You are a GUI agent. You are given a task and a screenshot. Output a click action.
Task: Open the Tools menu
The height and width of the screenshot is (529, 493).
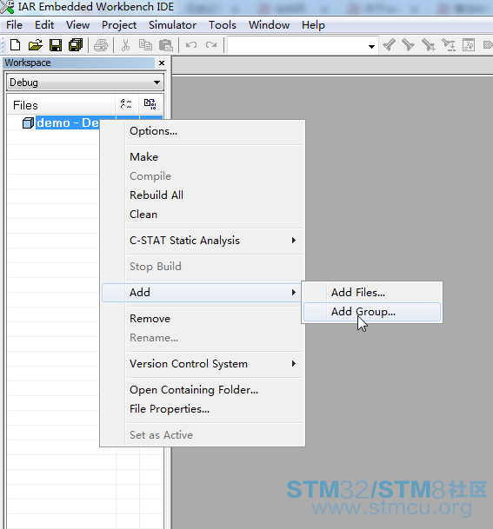pyautogui.click(x=223, y=25)
